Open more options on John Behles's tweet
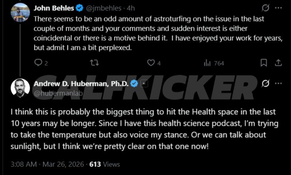Image resolution: width=291 pixels, height=175 pixels. [278, 8]
